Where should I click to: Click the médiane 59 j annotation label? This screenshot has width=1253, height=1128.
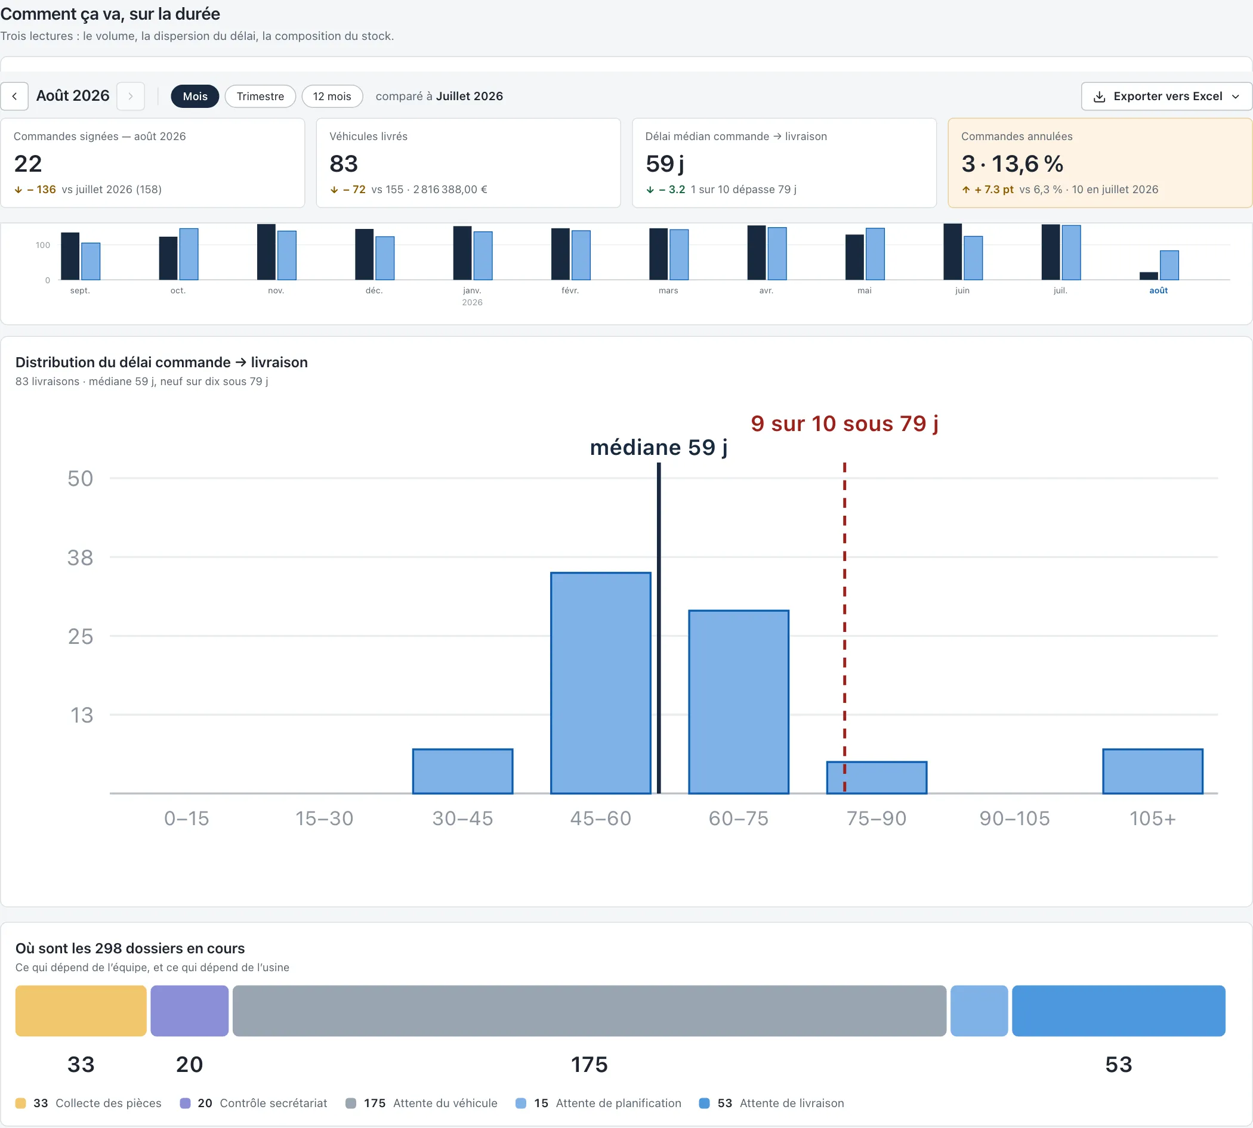[x=659, y=447]
